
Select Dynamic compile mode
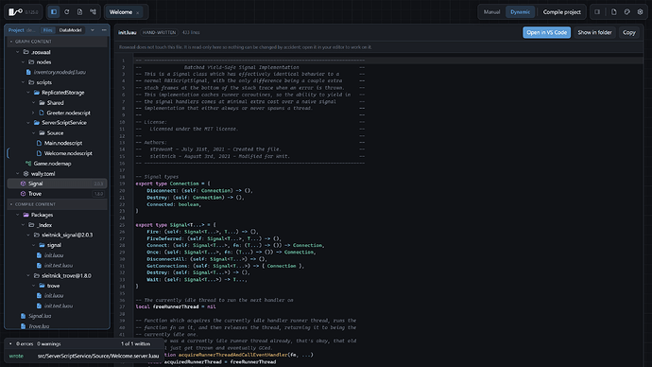521,12
